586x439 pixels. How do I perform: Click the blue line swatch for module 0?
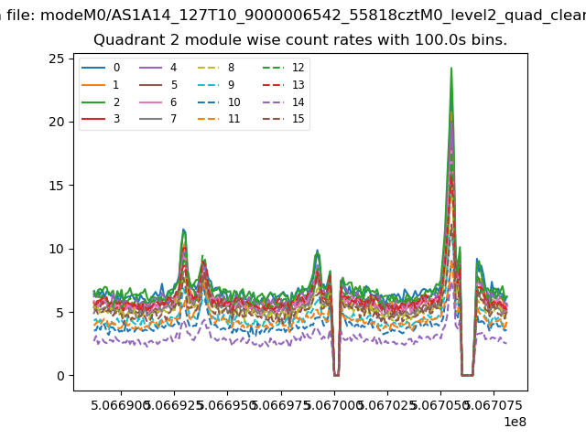tap(93, 68)
